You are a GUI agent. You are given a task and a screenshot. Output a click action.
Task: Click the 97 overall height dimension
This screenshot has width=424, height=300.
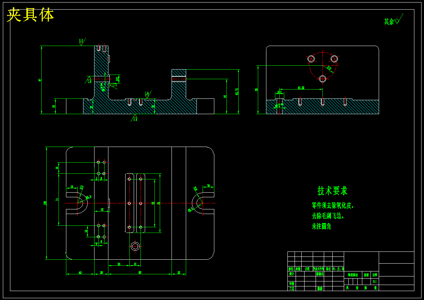click(40, 80)
